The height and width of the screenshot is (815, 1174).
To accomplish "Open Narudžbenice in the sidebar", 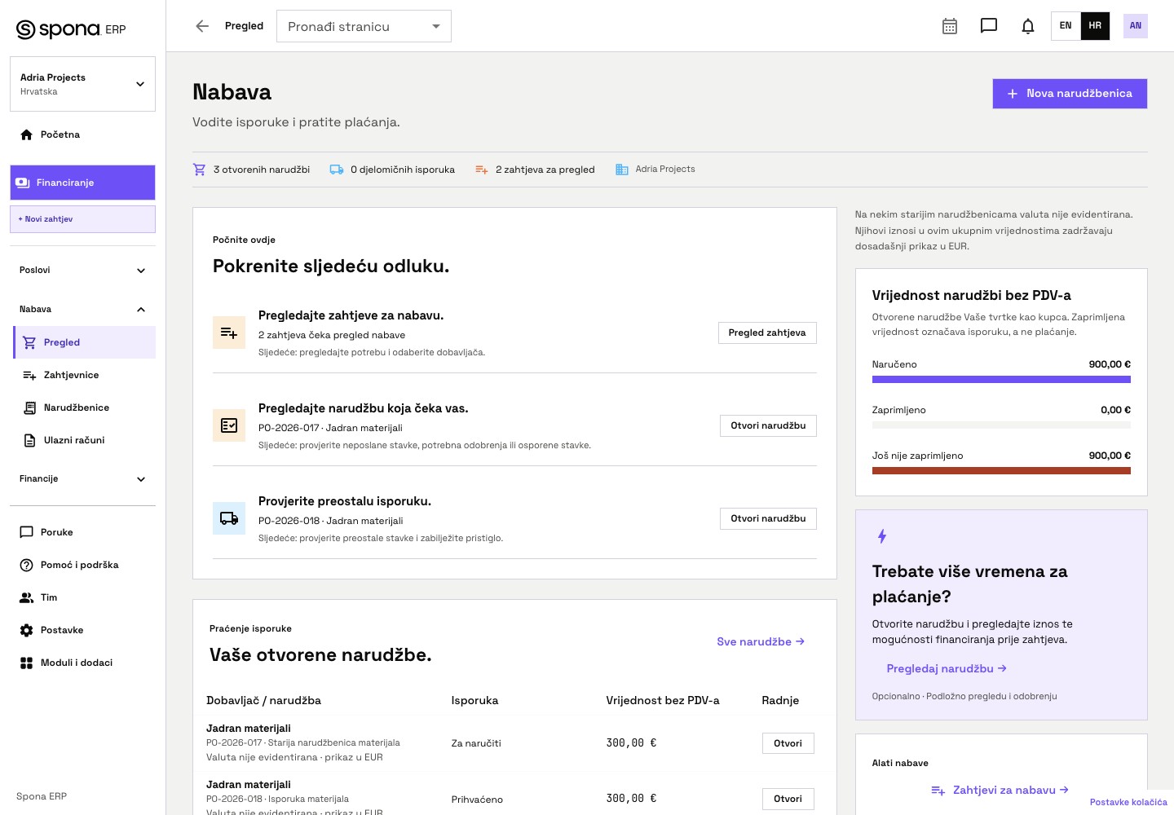I will (84, 407).
